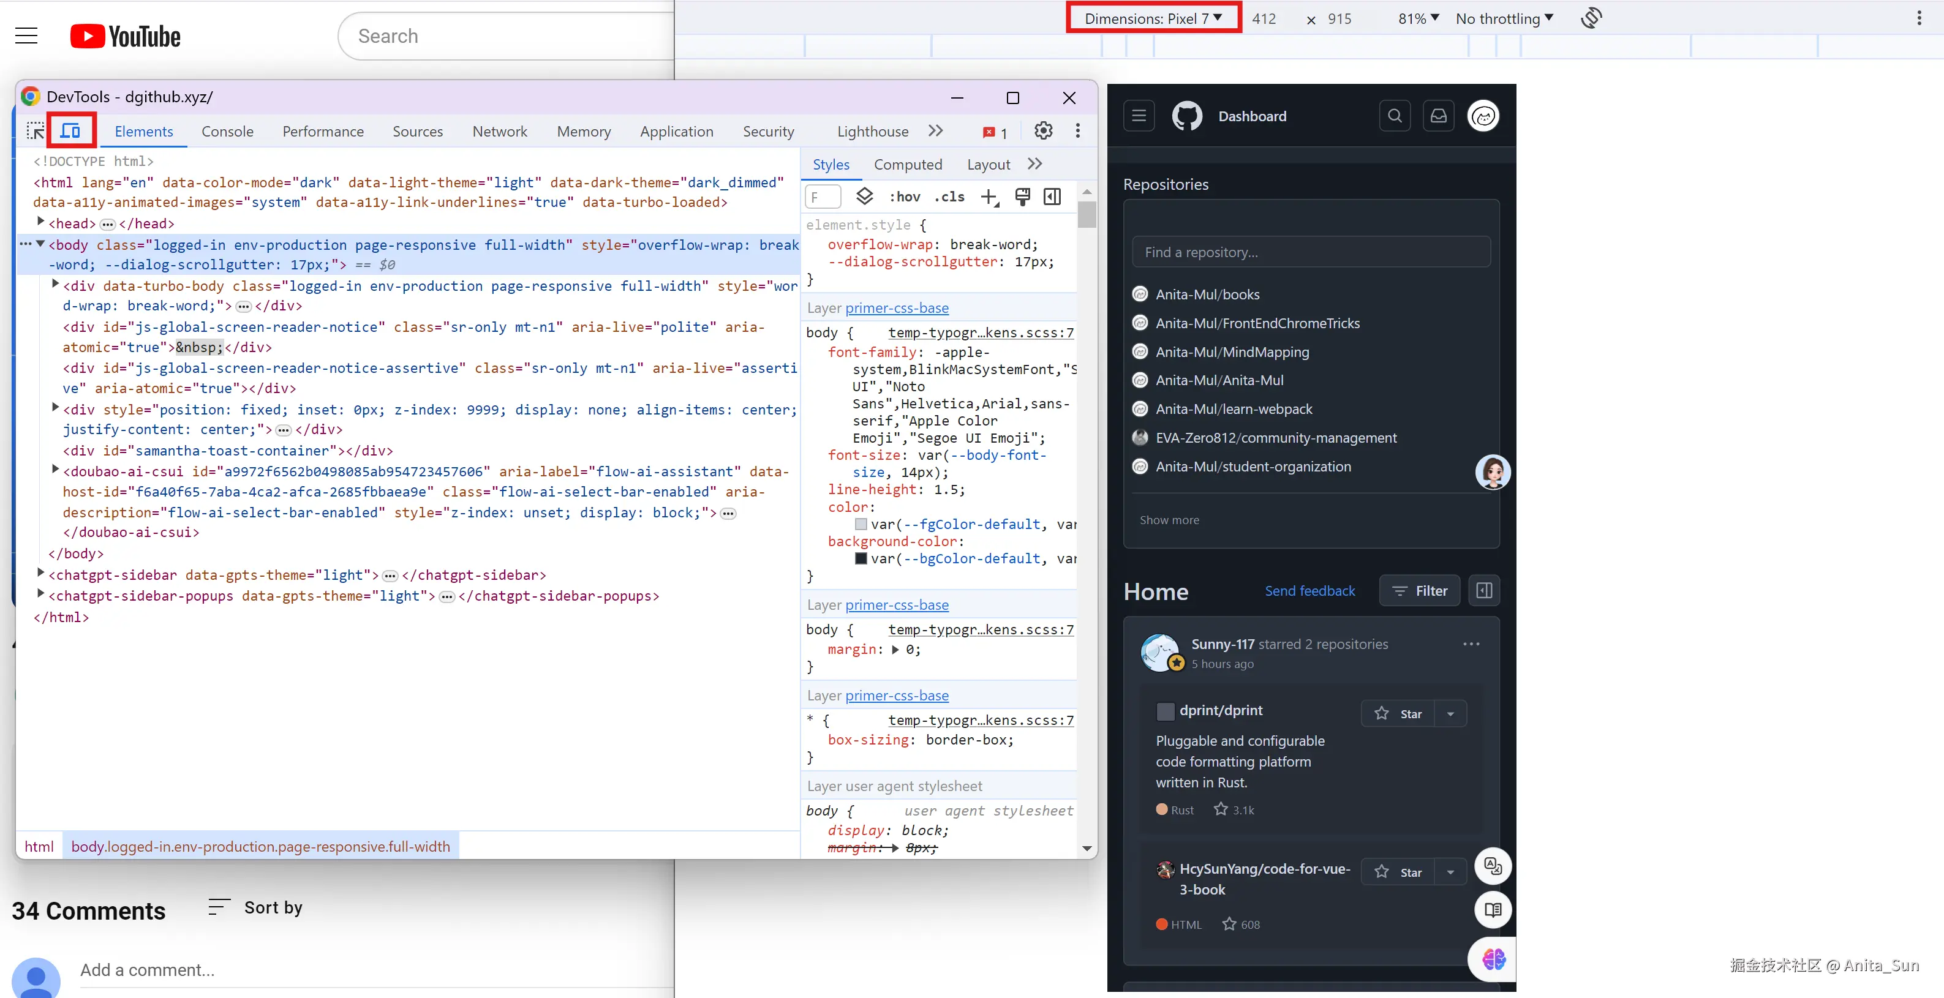This screenshot has width=1944, height=998.
Task: Click the Find a repository input field
Action: pyautogui.click(x=1310, y=252)
